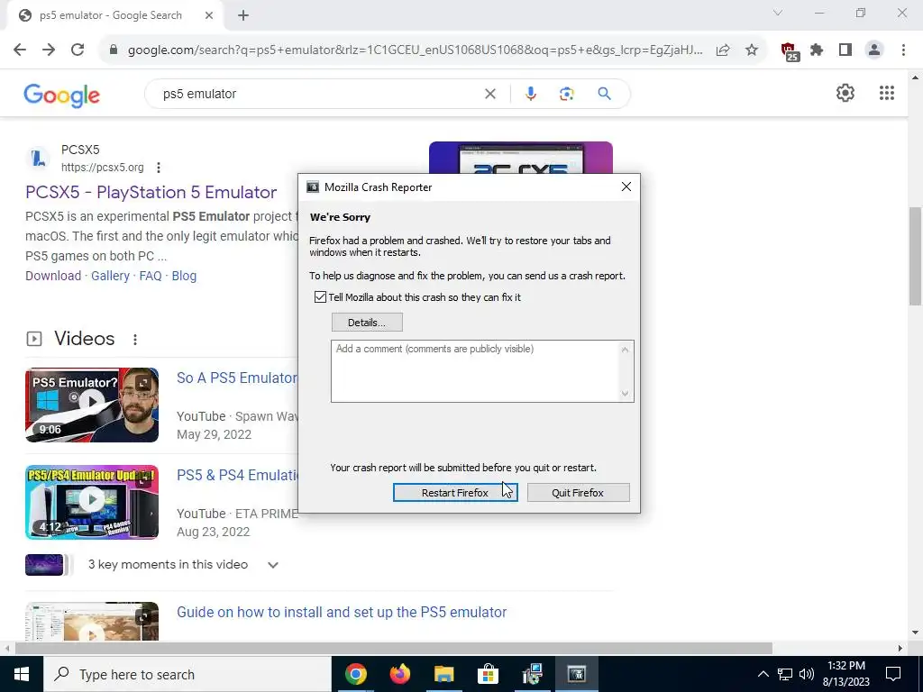Viewport: 923px width, 692px height.
Task: Click Chrome back arrow button
Action: pyautogui.click(x=20, y=50)
